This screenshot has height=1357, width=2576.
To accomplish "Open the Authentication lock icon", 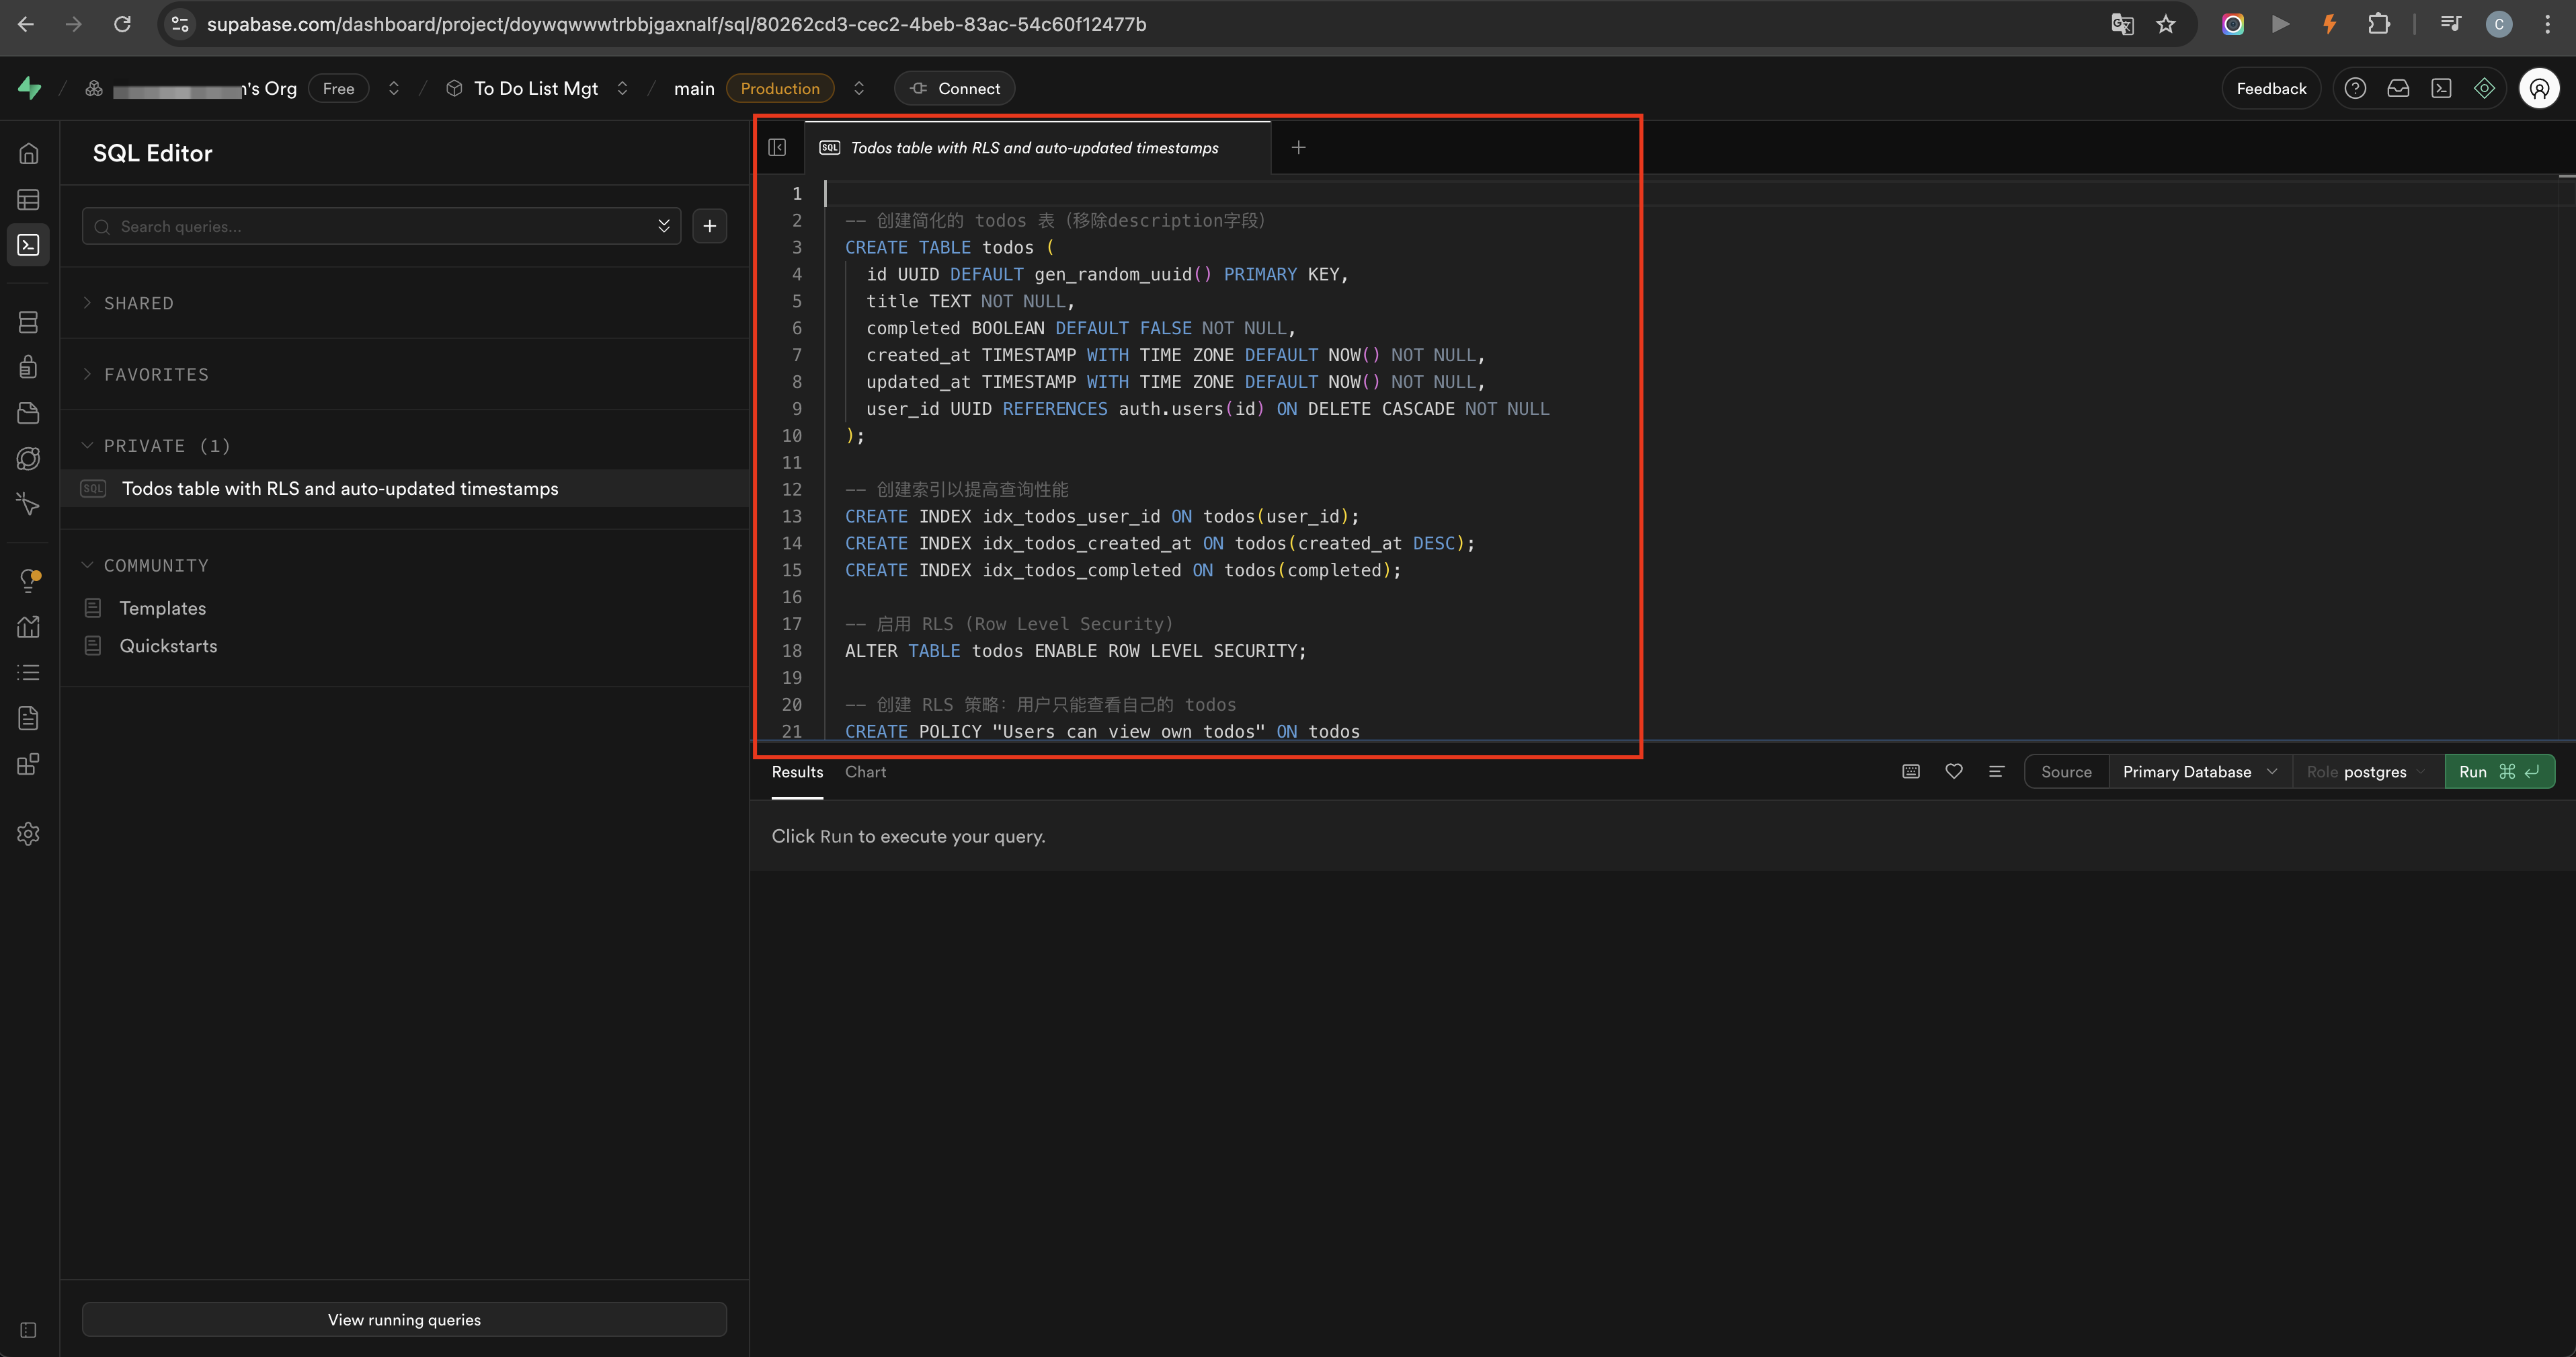I will click(x=29, y=367).
